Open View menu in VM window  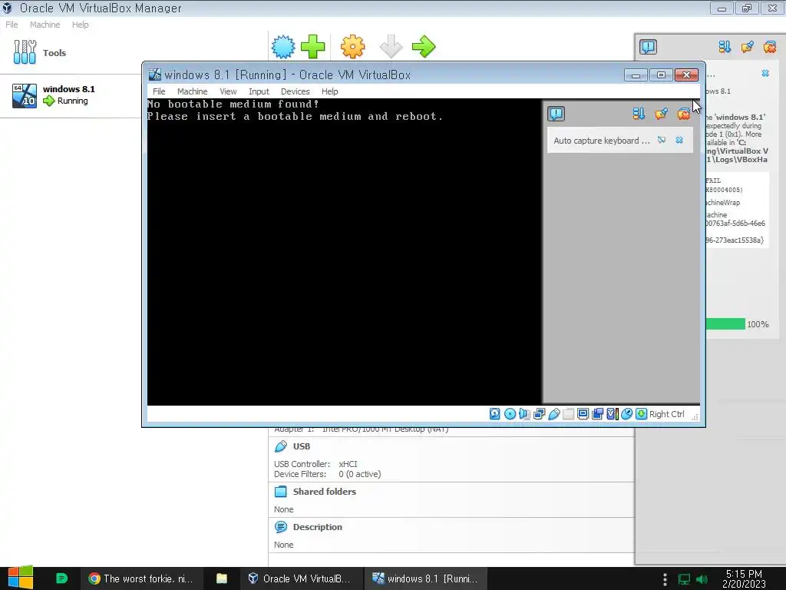click(x=228, y=91)
